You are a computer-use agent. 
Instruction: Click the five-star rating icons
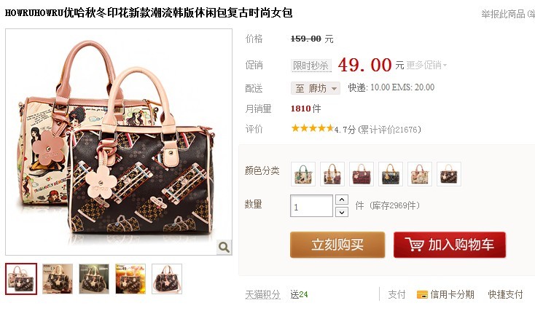coord(312,129)
